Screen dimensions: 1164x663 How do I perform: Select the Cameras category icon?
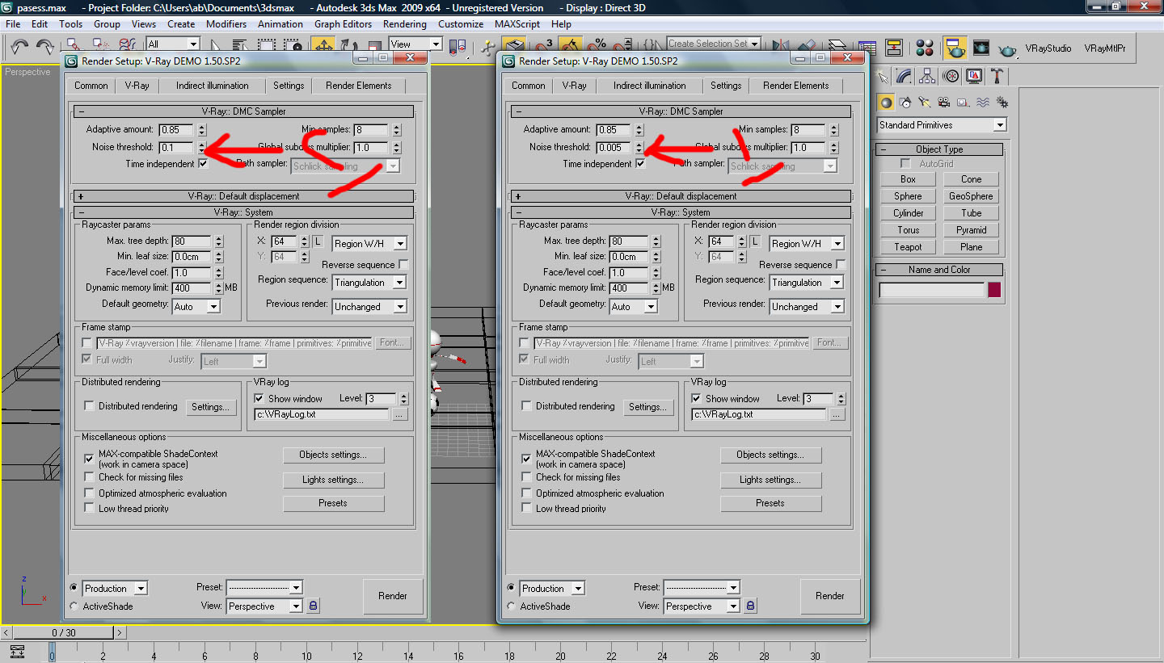(x=944, y=103)
